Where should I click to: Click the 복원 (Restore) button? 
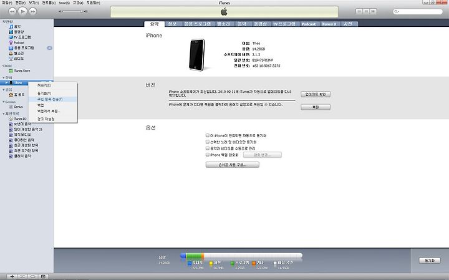pos(316,107)
